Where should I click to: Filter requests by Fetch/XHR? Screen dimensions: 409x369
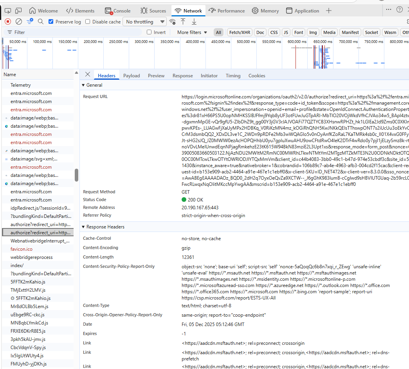240,32
